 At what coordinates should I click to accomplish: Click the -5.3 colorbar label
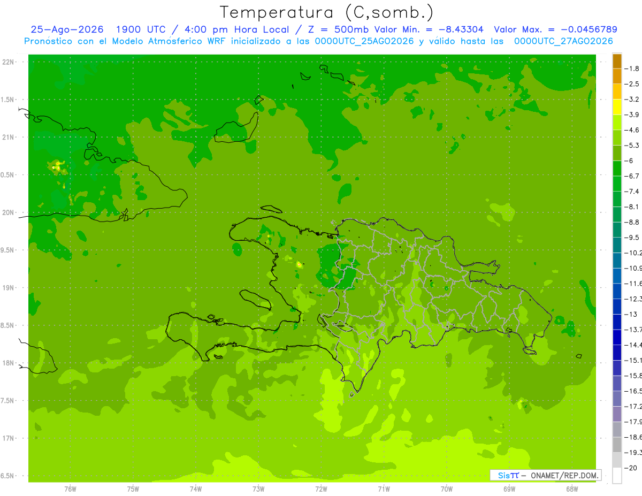point(632,146)
